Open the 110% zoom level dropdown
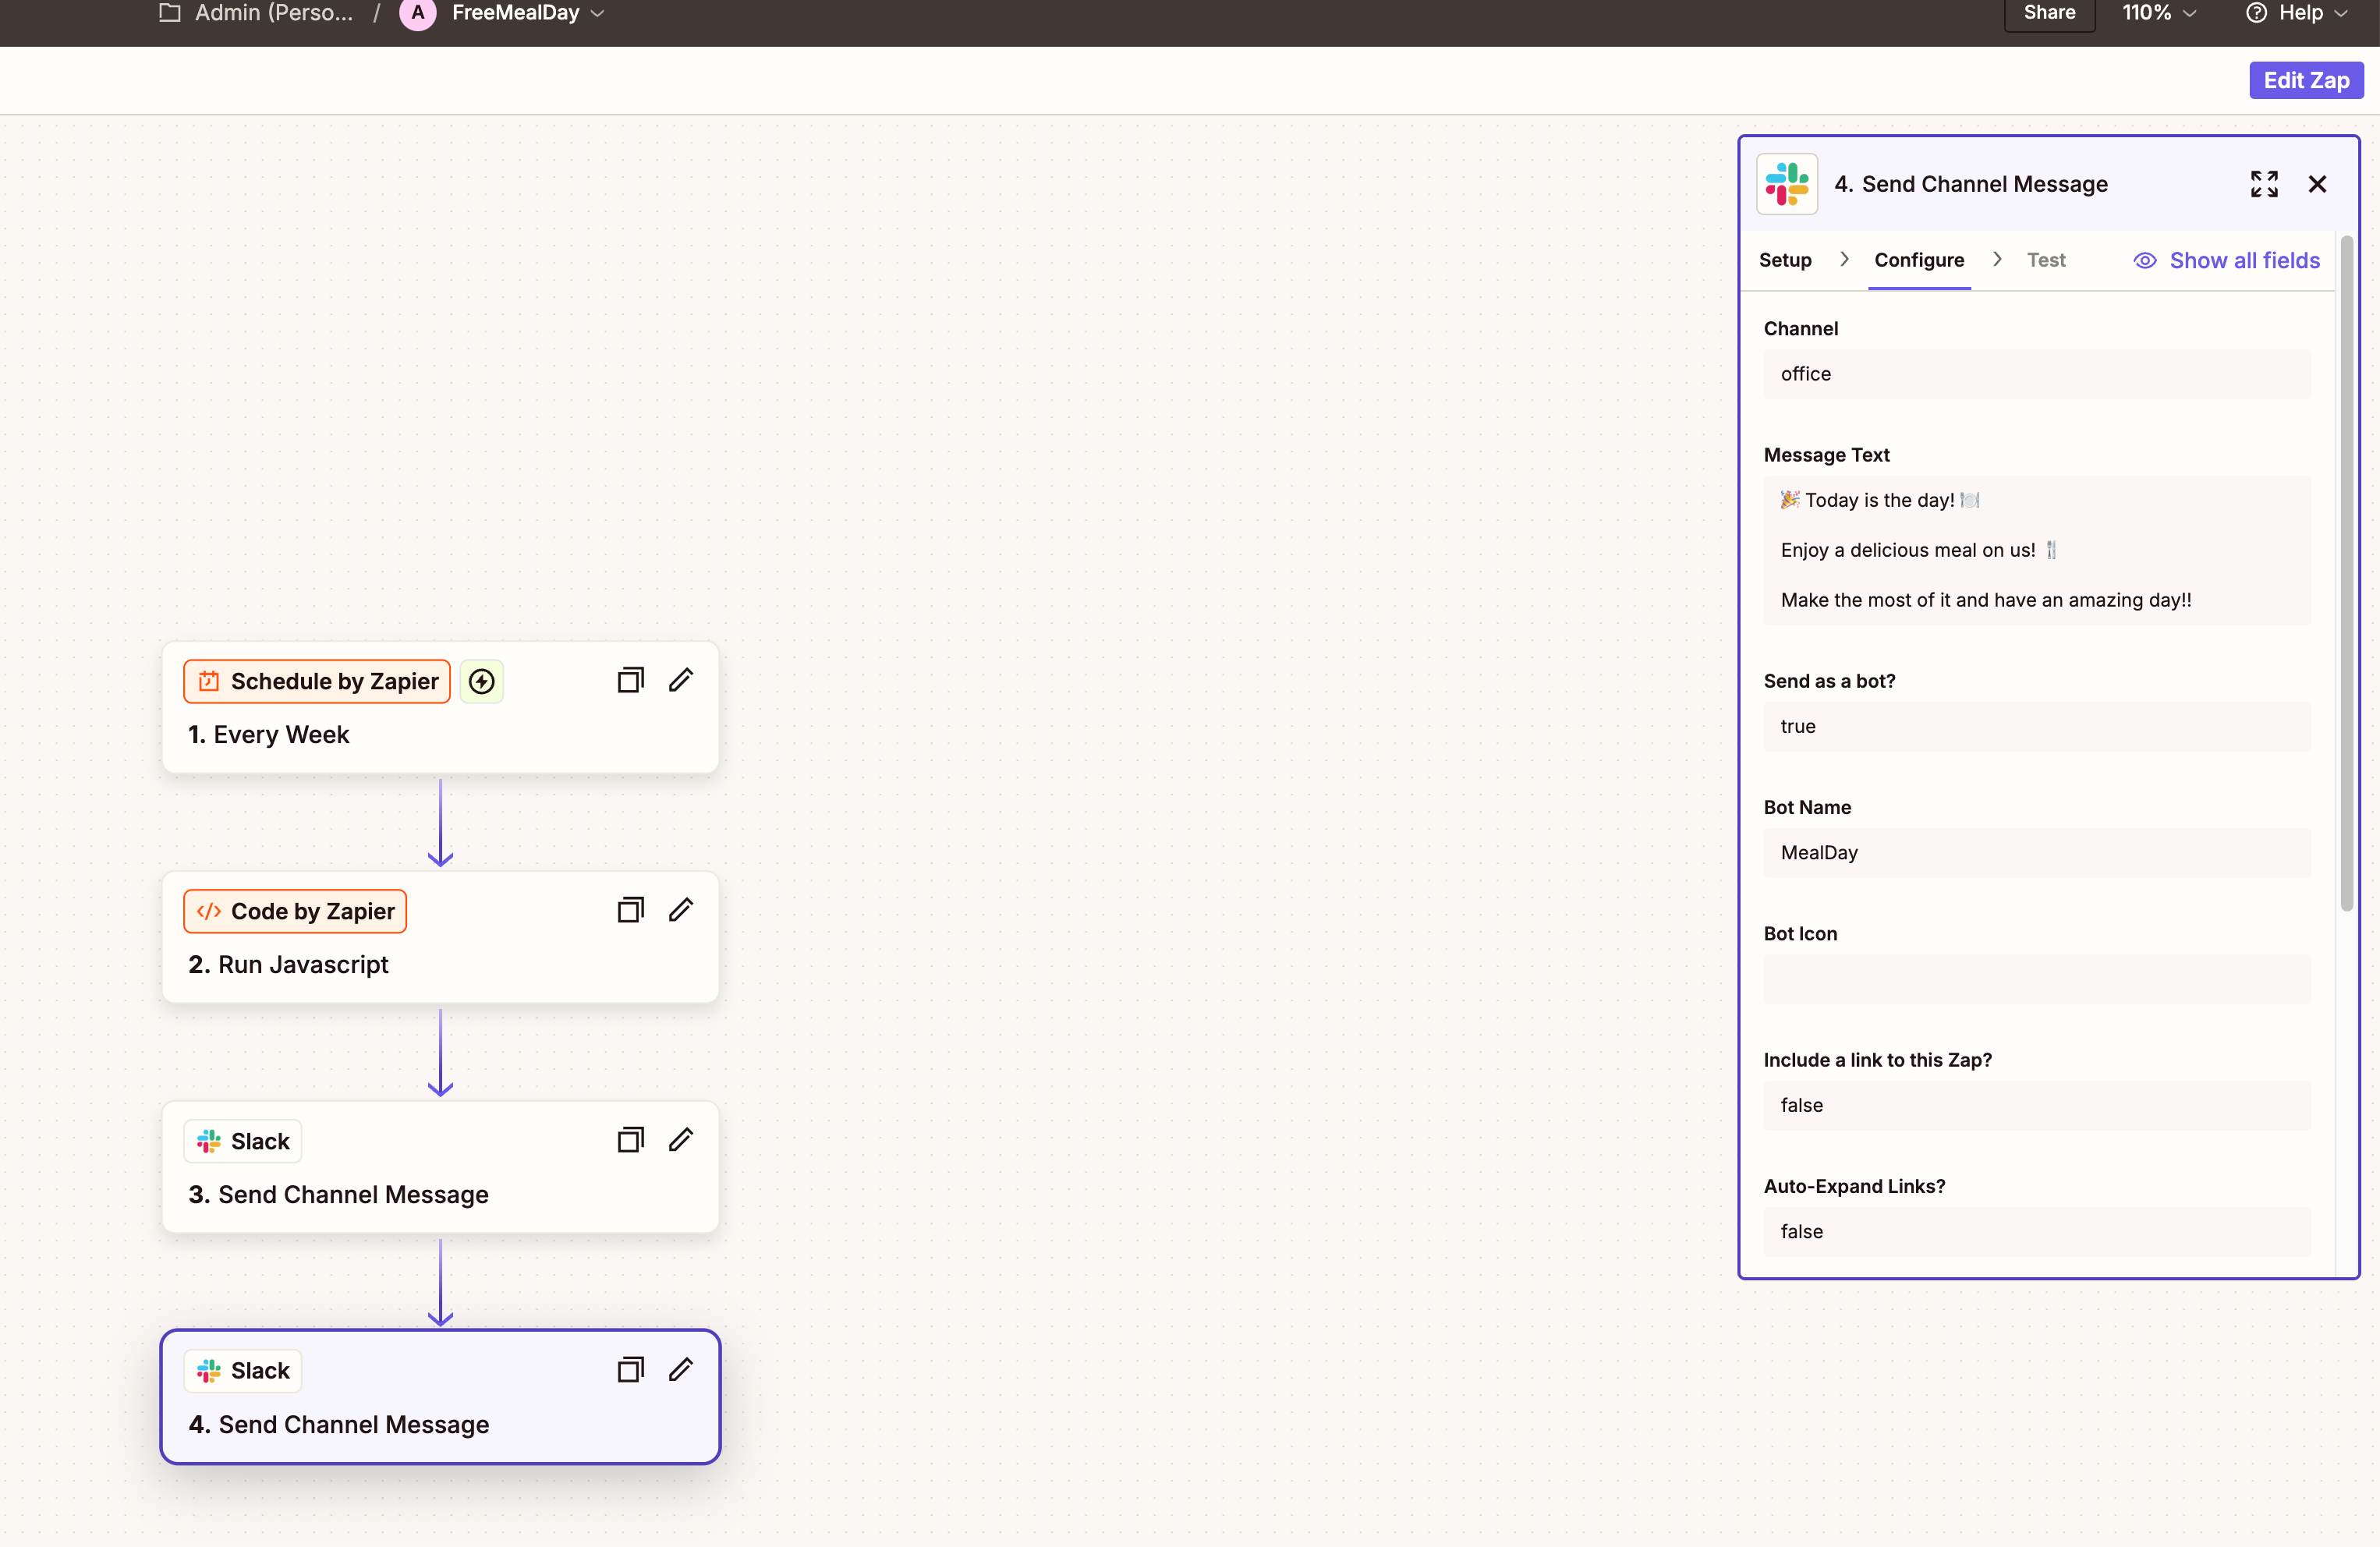The height and width of the screenshot is (1547, 2380). tap(2159, 13)
